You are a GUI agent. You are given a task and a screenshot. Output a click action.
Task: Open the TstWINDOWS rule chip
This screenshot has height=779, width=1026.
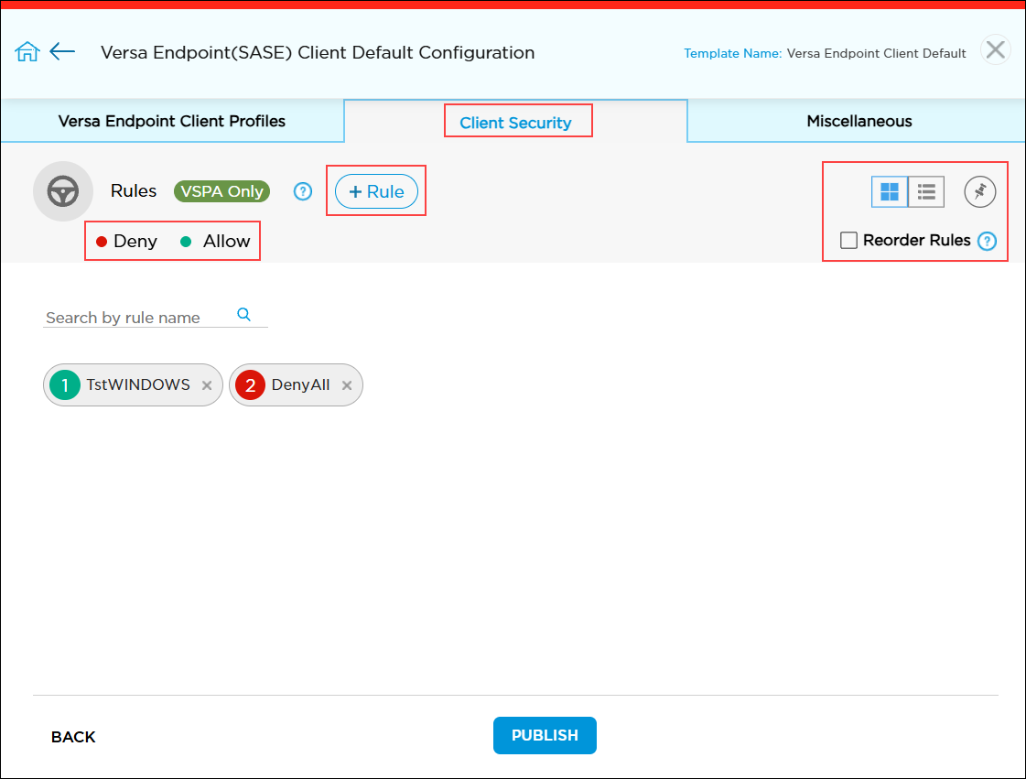137,385
